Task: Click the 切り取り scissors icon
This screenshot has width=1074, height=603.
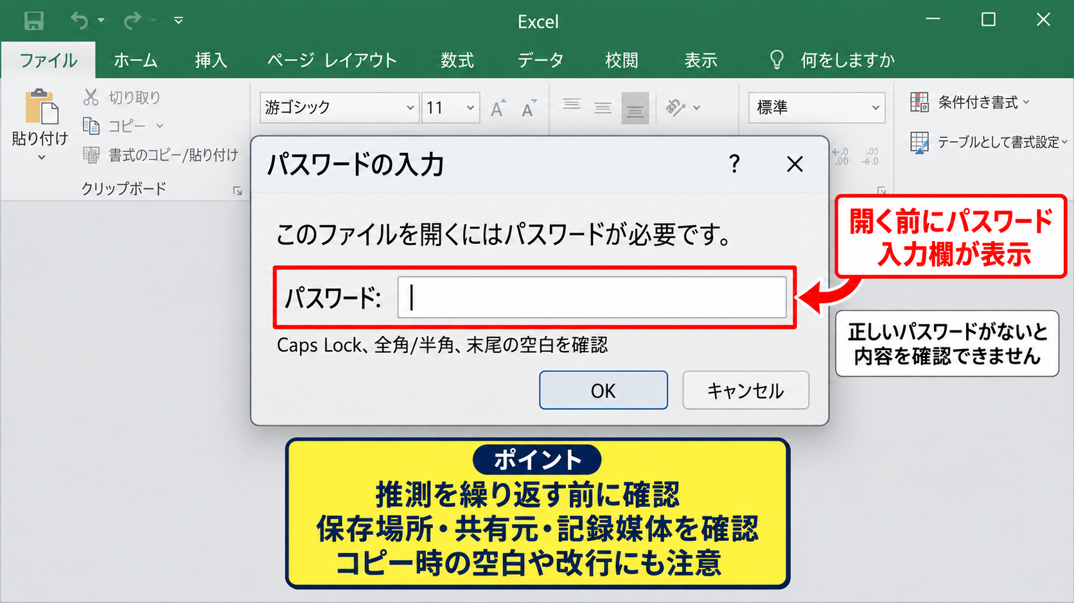Action: pyautogui.click(x=91, y=98)
